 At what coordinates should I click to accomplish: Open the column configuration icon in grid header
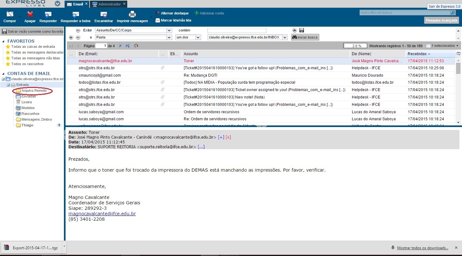pos(458,54)
